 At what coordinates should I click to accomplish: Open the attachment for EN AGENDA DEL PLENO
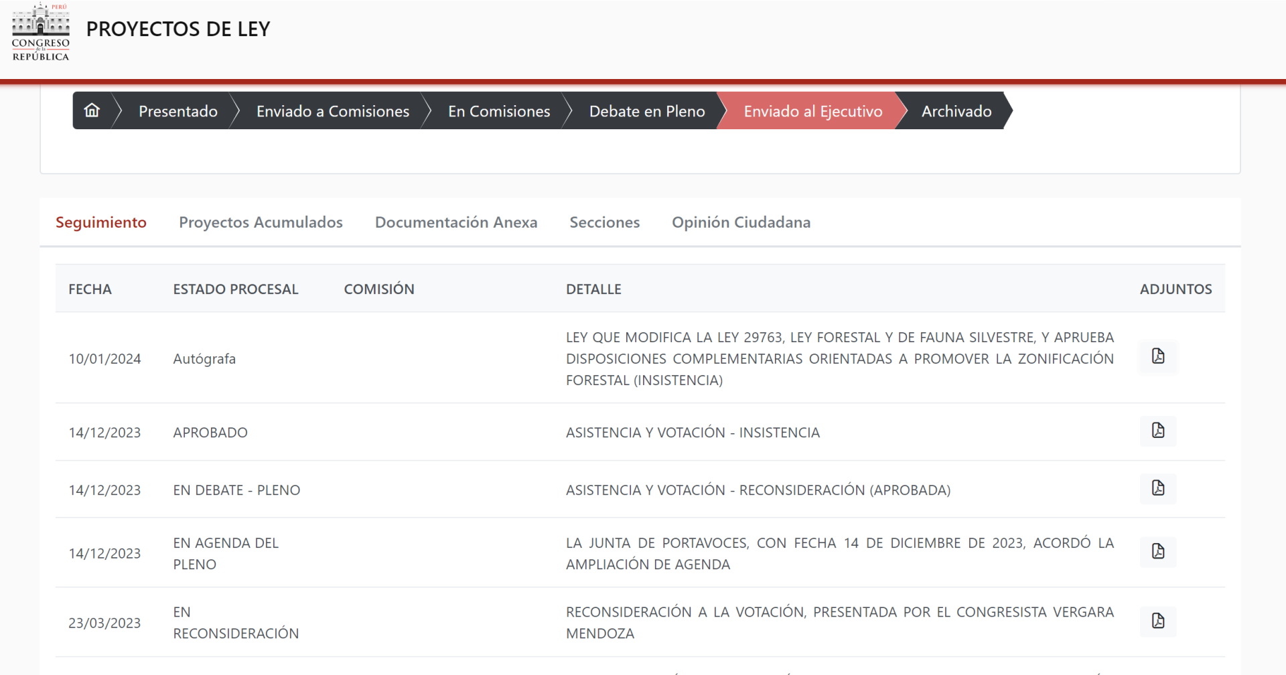point(1158,552)
